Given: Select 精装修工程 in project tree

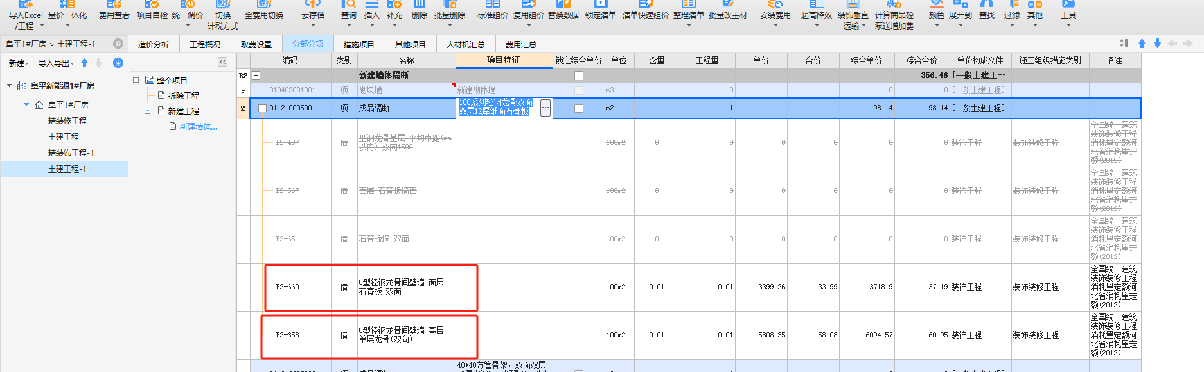Looking at the screenshot, I should click(x=67, y=121).
